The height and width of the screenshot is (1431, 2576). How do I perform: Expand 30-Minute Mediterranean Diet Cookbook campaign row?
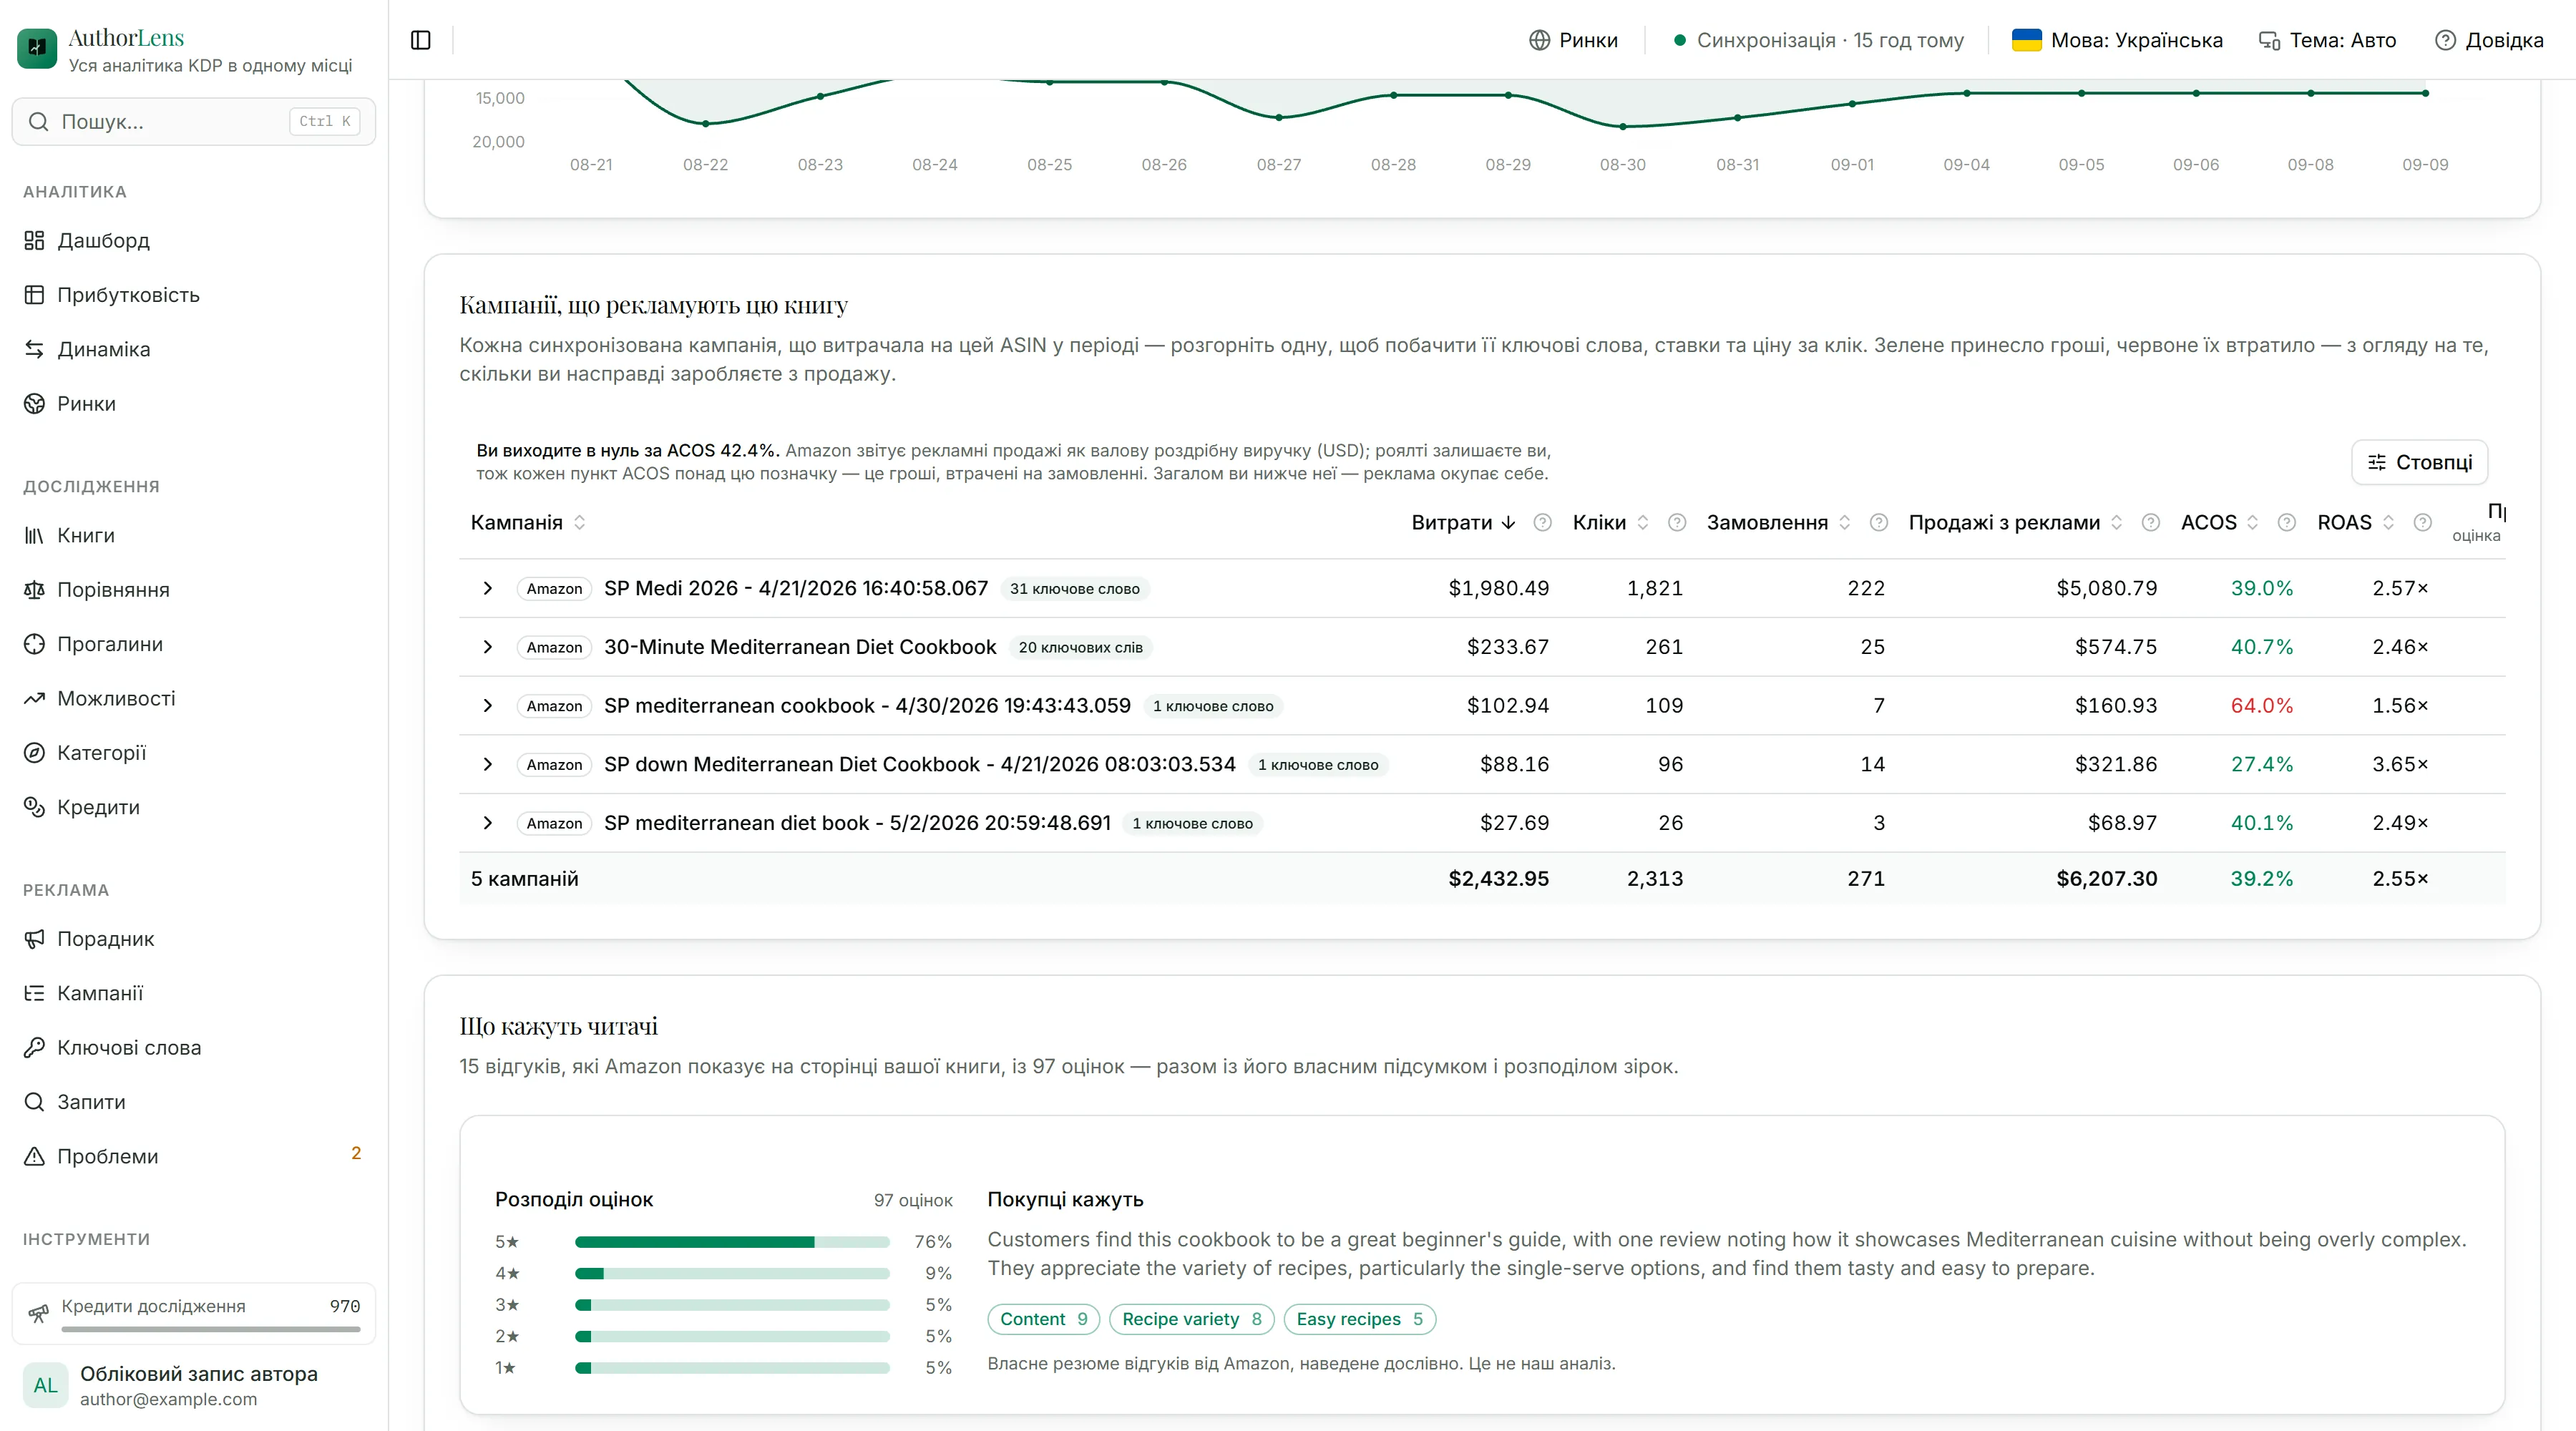pos(487,647)
